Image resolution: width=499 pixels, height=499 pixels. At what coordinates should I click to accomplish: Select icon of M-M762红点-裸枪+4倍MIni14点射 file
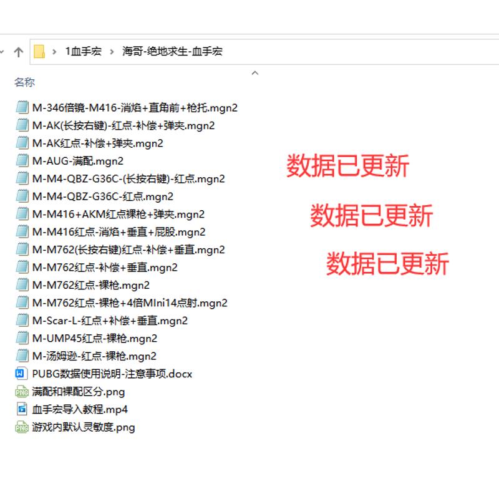tap(22, 303)
